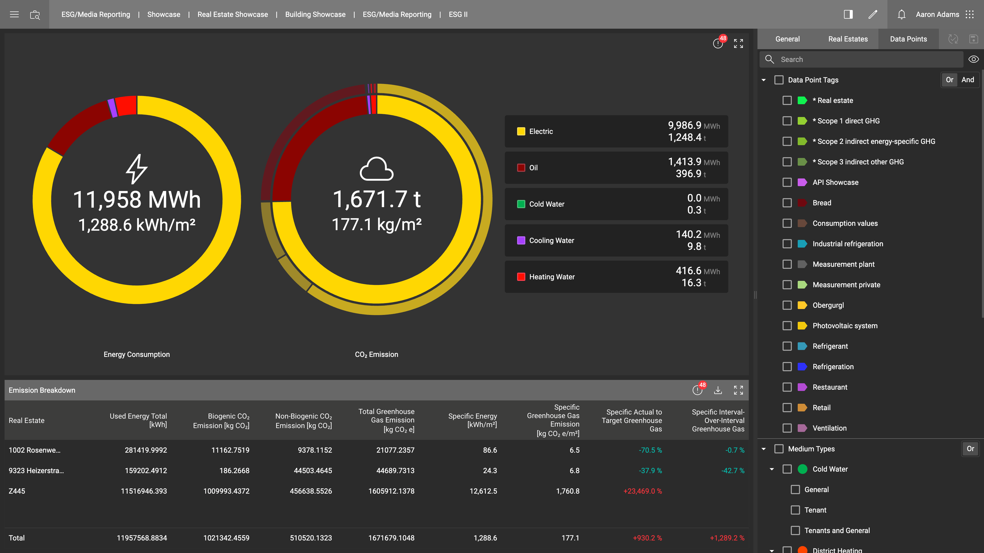Collapse the Data Point Tags section
Screen dimensions: 984x553
(764, 80)
